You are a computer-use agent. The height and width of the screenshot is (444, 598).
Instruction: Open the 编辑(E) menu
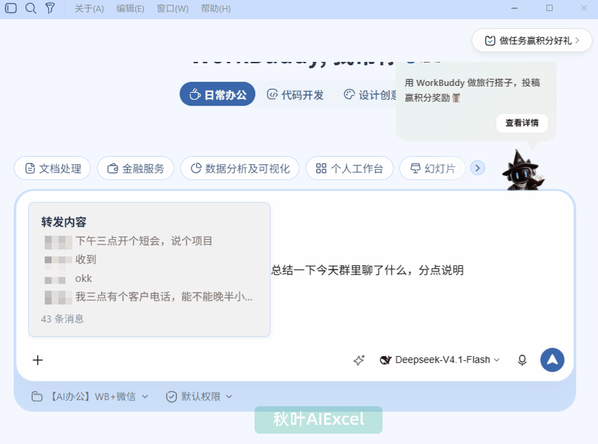(x=130, y=8)
